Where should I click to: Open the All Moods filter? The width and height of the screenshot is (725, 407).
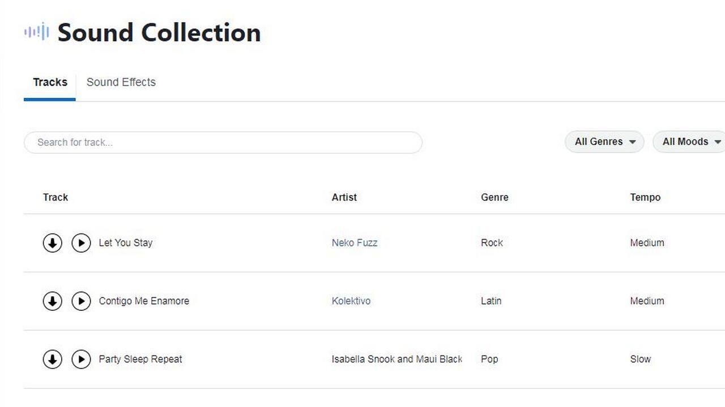point(685,142)
